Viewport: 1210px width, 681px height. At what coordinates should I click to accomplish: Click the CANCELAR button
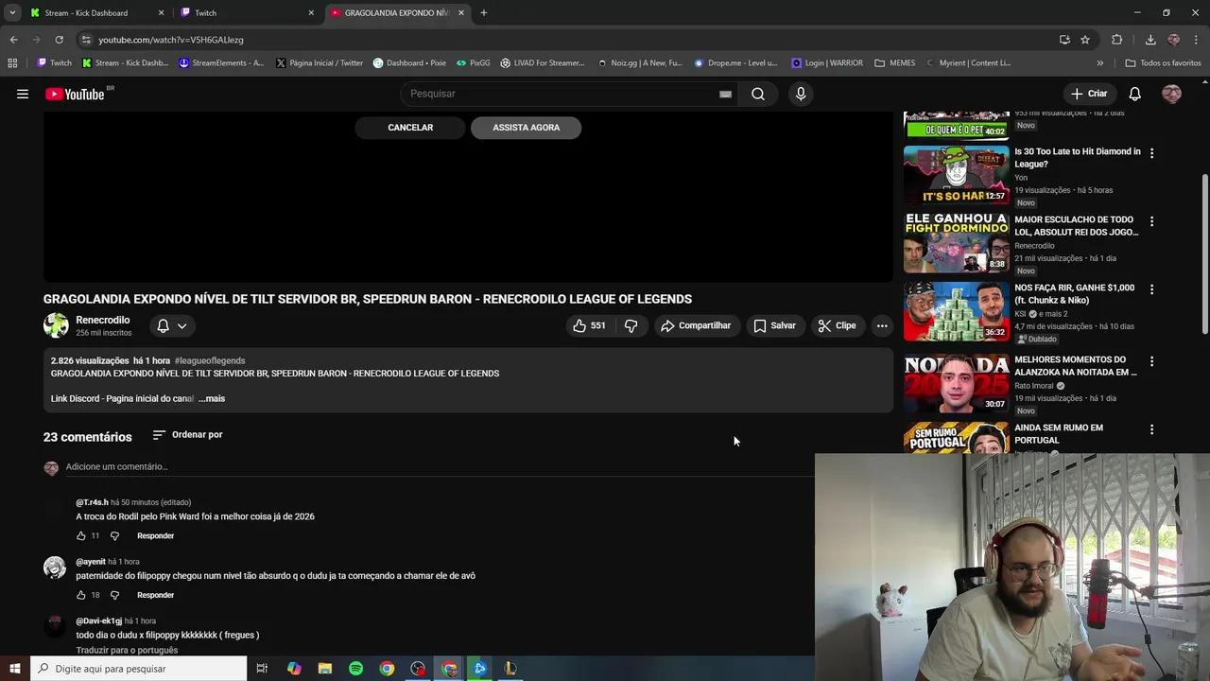[410, 128]
